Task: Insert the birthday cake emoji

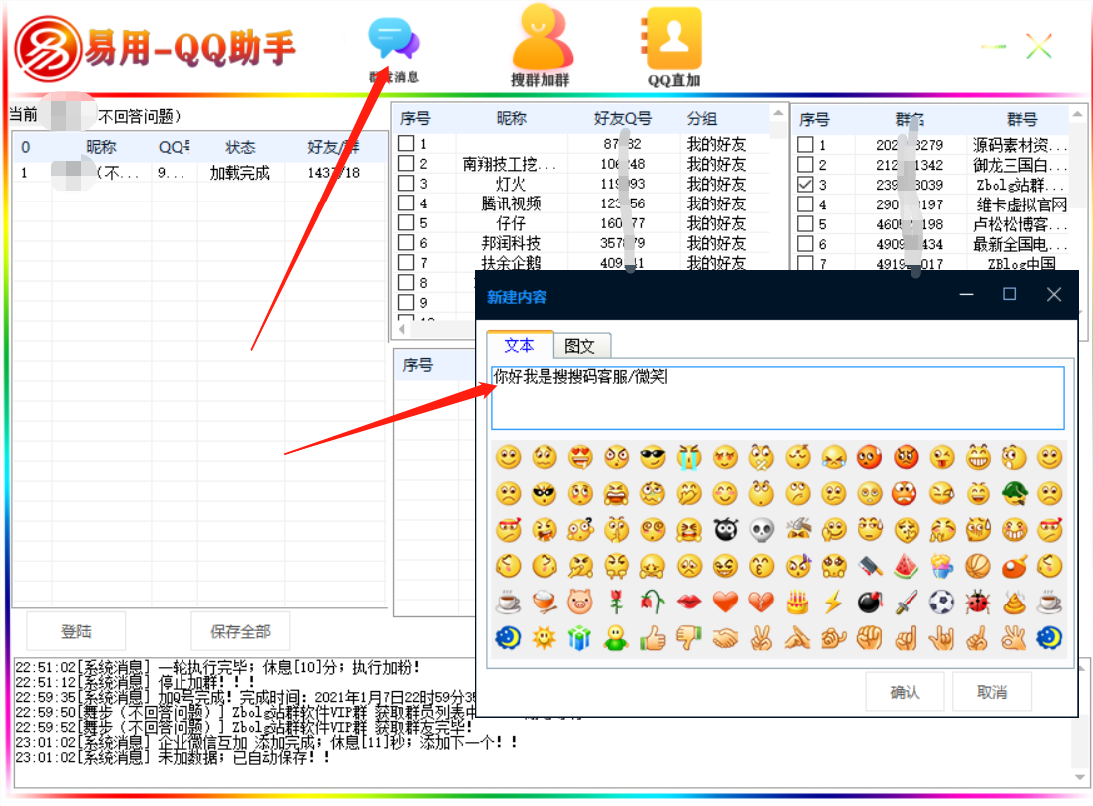Action: (798, 602)
